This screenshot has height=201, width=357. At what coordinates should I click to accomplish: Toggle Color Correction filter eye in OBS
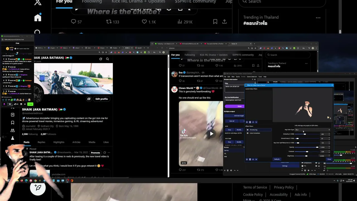pyautogui.click(x=247, y=133)
